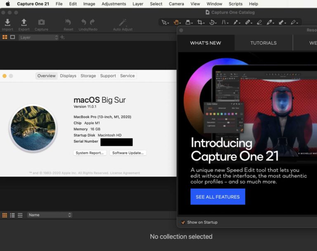Switch viewer to multi-image grid view
317x251 pixels.
click(5, 37)
